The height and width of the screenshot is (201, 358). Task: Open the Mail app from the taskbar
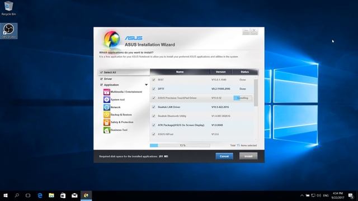point(74,195)
